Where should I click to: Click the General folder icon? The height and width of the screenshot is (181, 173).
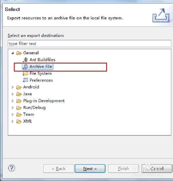point(19,53)
